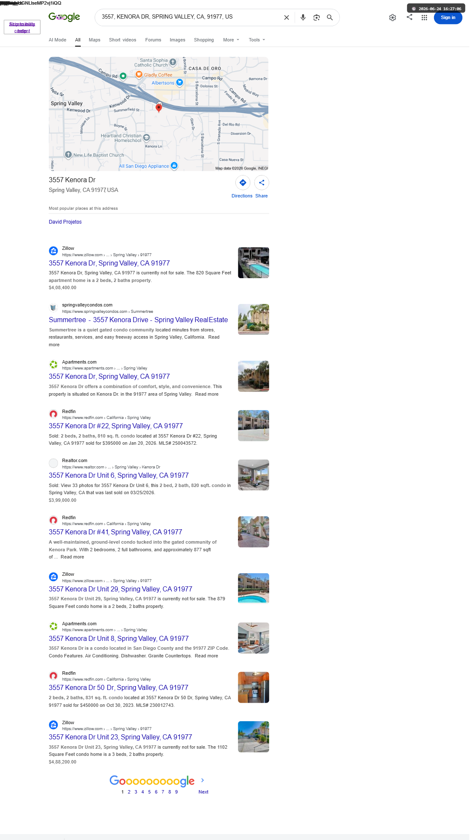The height and width of the screenshot is (840, 475).
Task: Click in the search query input field
Action: (x=190, y=17)
